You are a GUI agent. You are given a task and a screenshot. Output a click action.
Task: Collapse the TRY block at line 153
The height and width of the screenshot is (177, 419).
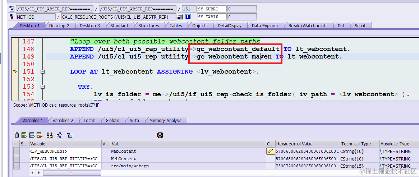tap(42, 87)
